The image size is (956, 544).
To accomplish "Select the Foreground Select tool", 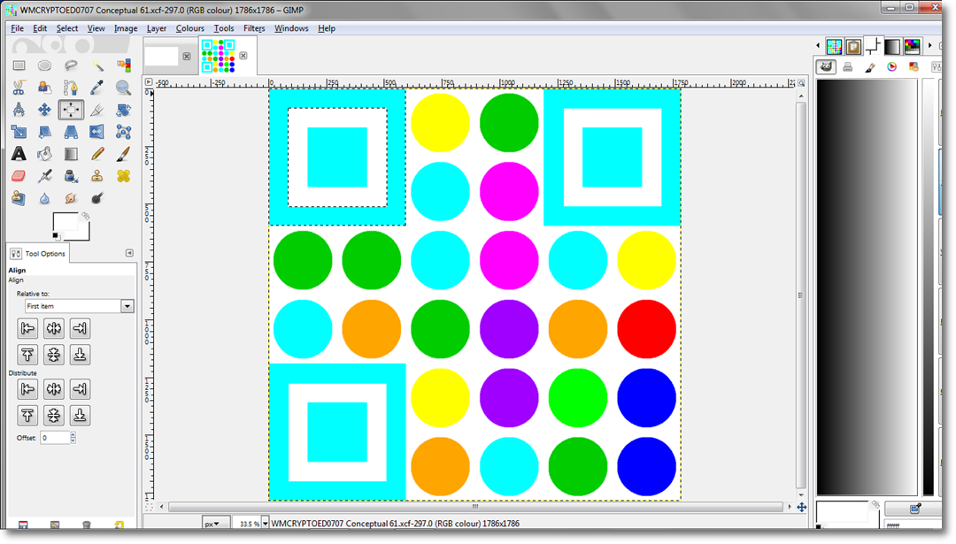I will pyautogui.click(x=44, y=88).
